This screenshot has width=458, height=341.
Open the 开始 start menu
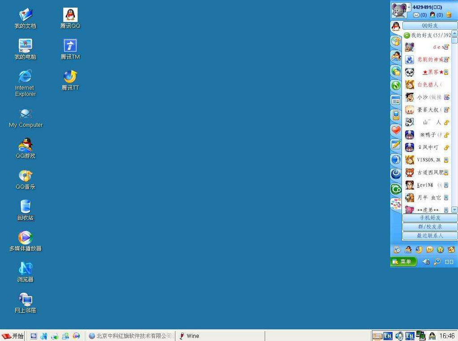pos(13,336)
